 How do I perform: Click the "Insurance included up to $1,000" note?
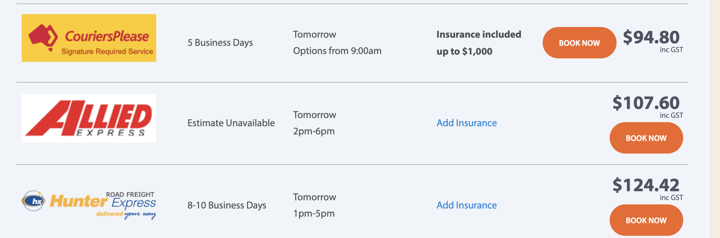(x=479, y=43)
